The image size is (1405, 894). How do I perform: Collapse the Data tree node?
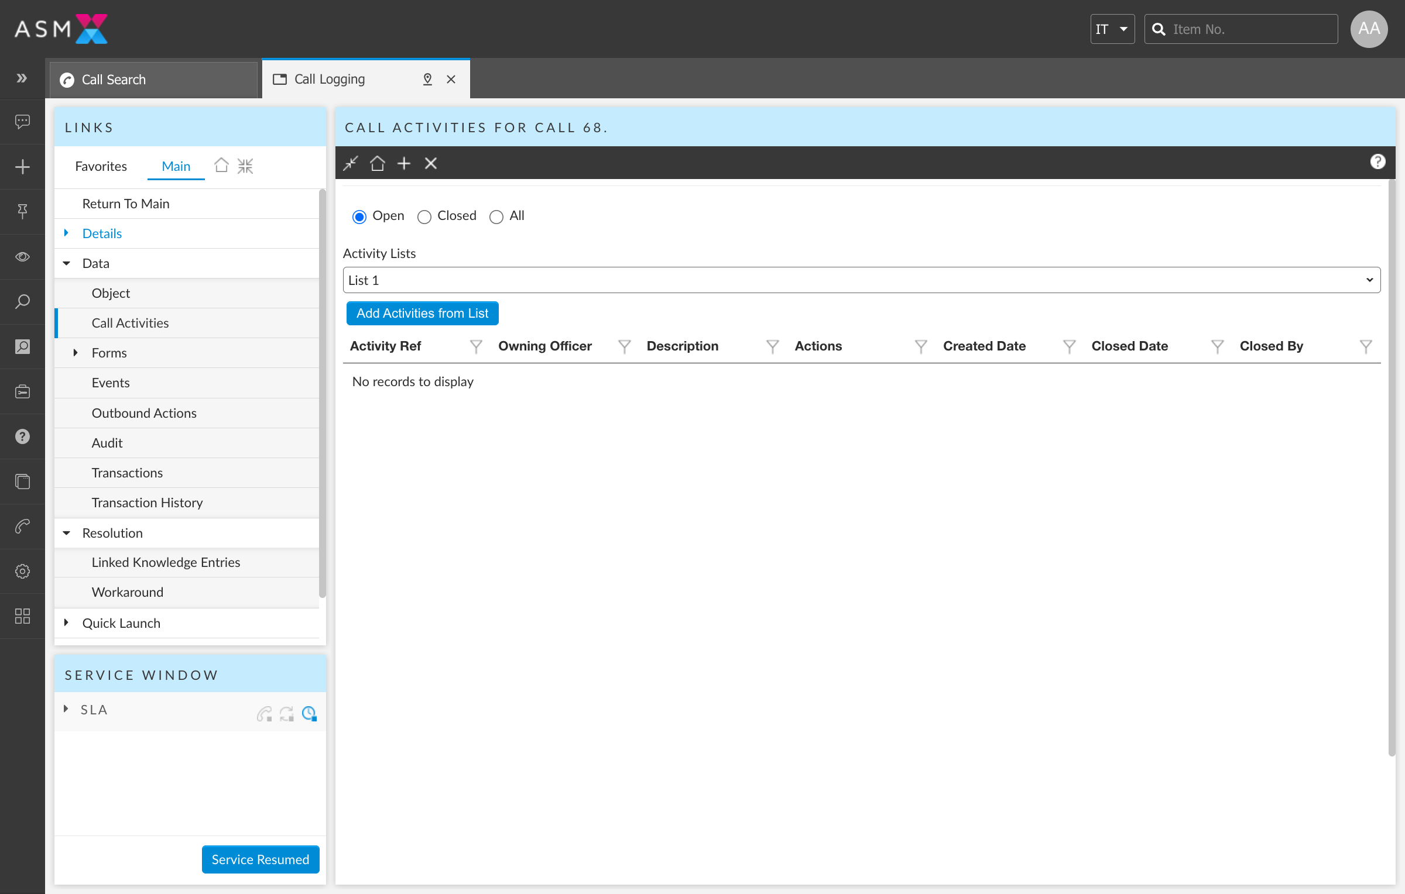coord(67,263)
